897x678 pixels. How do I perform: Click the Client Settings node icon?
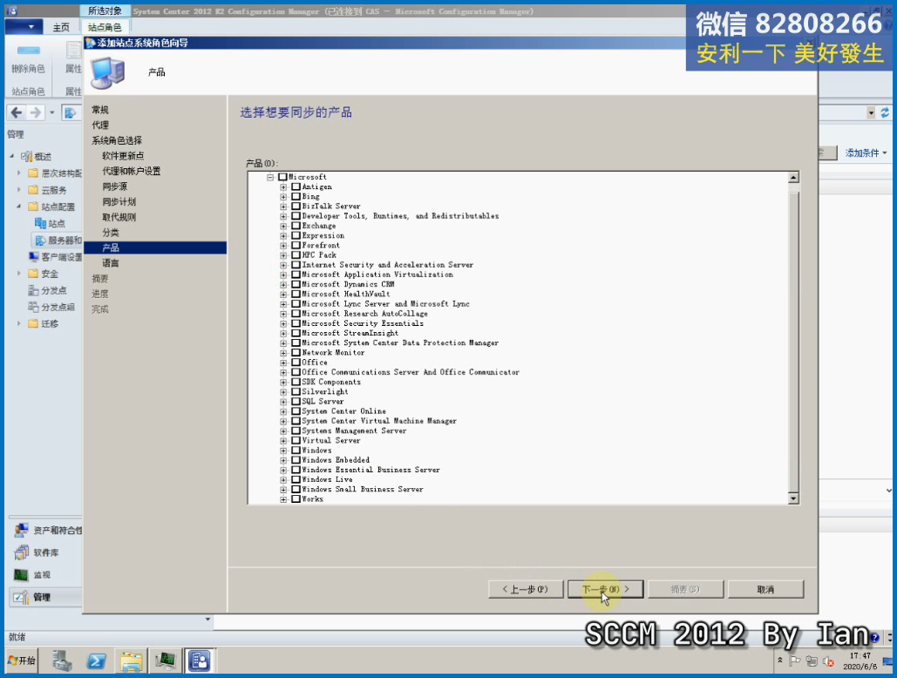pyautogui.click(x=34, y=257)
